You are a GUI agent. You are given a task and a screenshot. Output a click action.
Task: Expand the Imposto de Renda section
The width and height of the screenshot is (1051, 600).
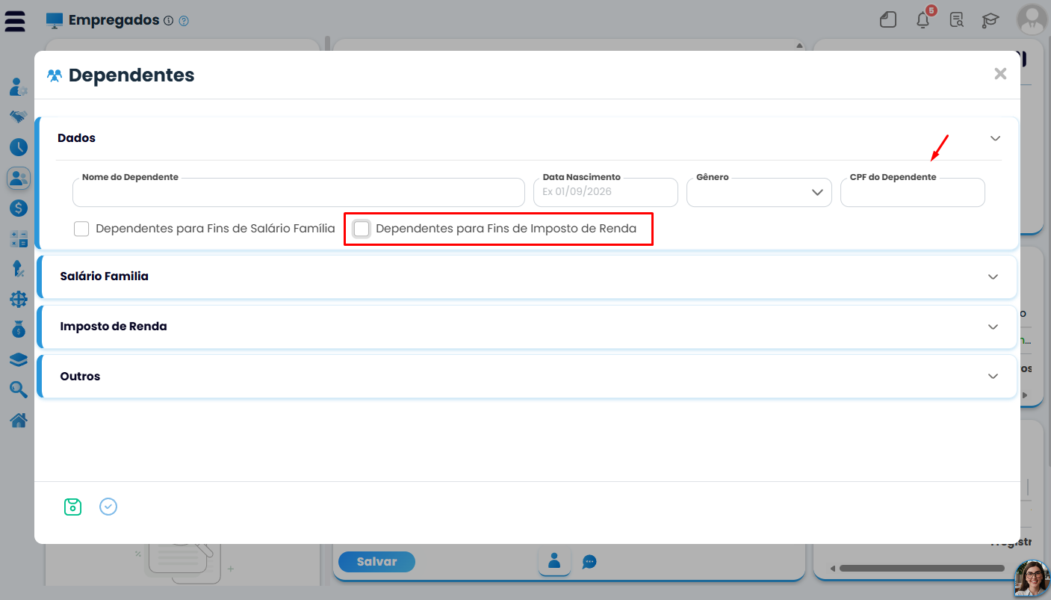tap(527, 327)
